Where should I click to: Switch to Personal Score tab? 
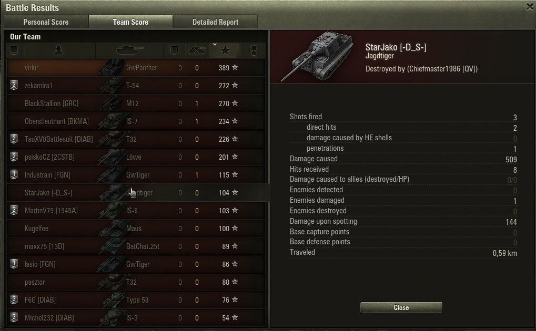coord(46,22)
